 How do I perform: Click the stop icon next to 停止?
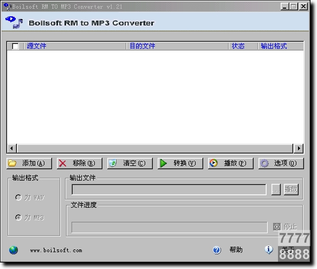[x=277, y=227]
